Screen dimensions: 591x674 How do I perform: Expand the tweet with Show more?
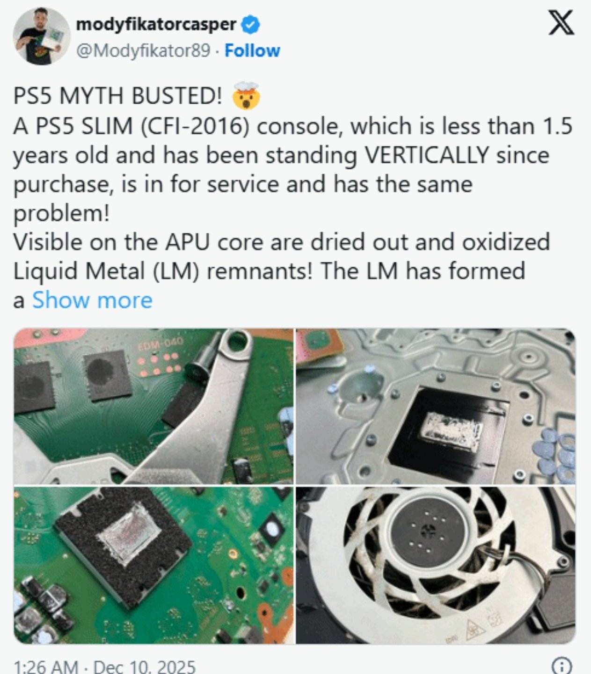[92, 300]
